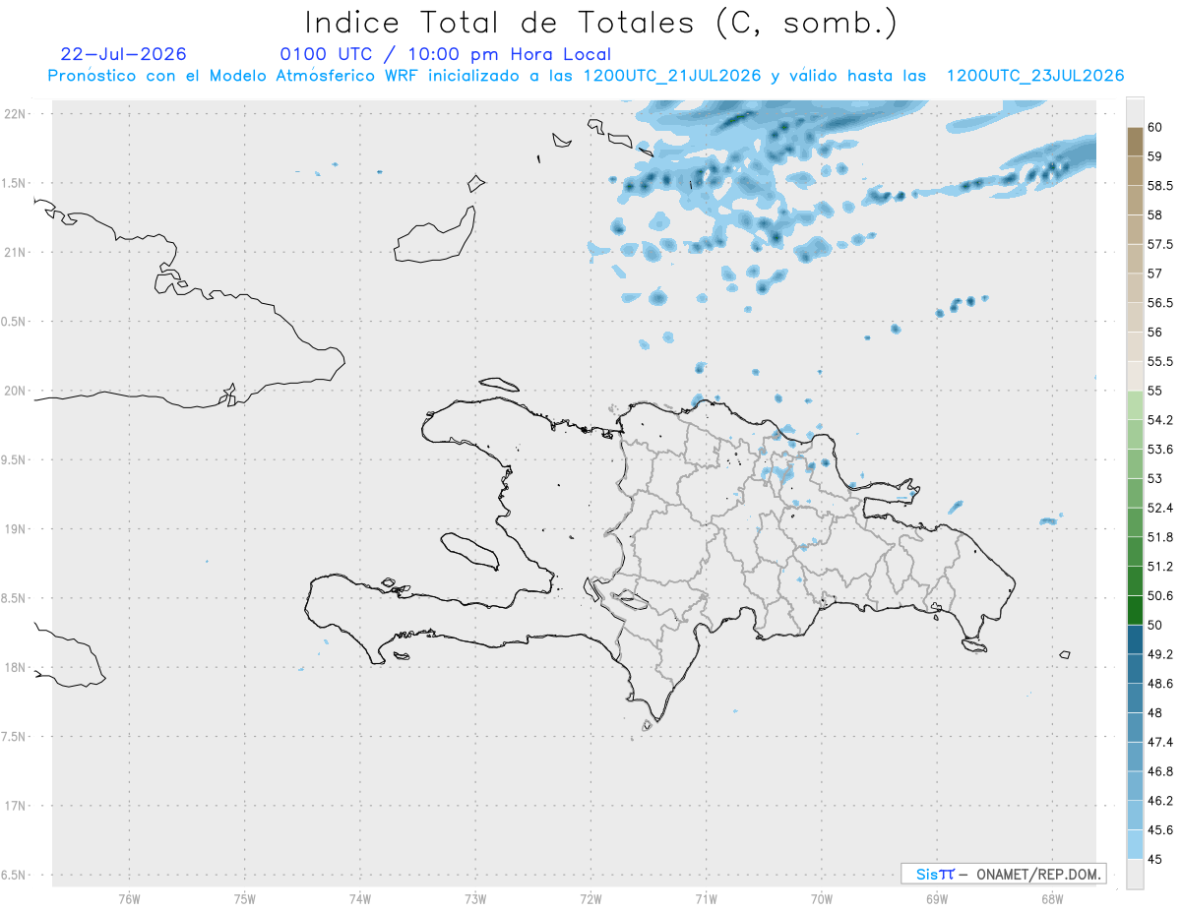This screenshot has width=1181, height=912.
Task: Click the longitude label "74W"
Action: (x=360, y=898)
